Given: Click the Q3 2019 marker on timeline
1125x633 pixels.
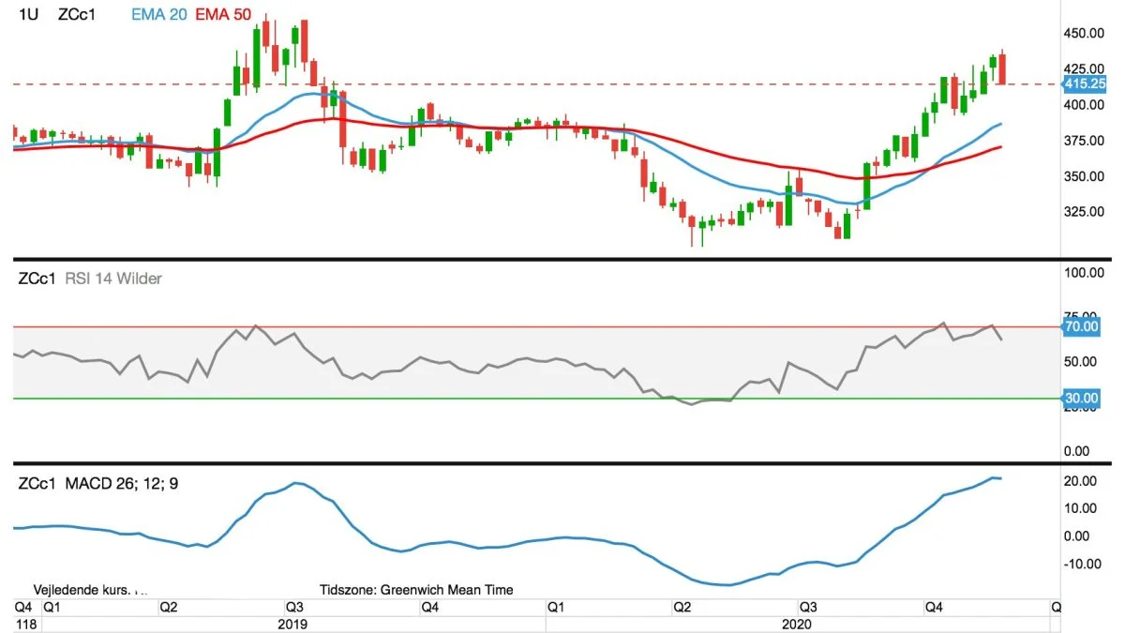Looking at the screenshot, I should [293, 608].
